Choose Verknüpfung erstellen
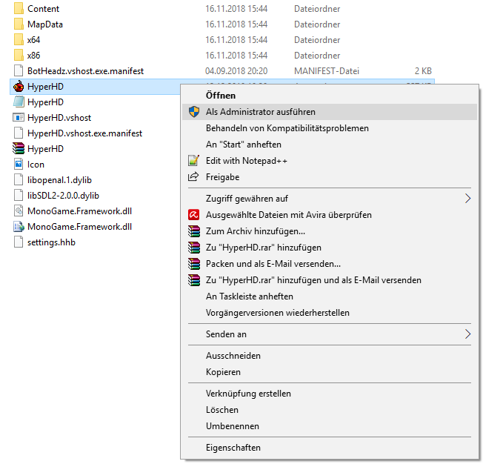 [330, 394]
